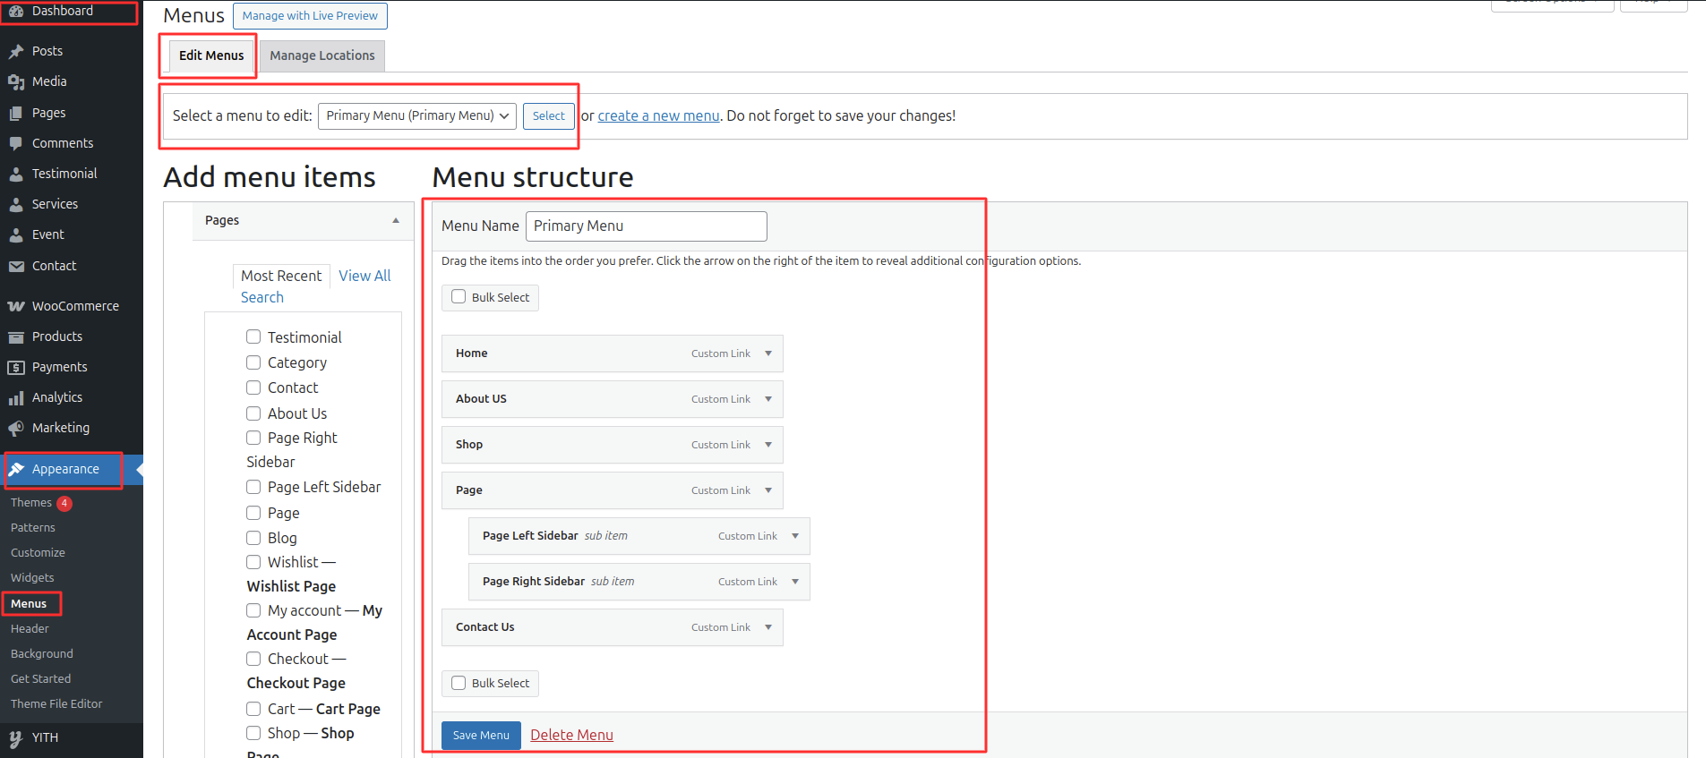
Task: Click the Menu Name text field
Action: [x=646, y=226]
